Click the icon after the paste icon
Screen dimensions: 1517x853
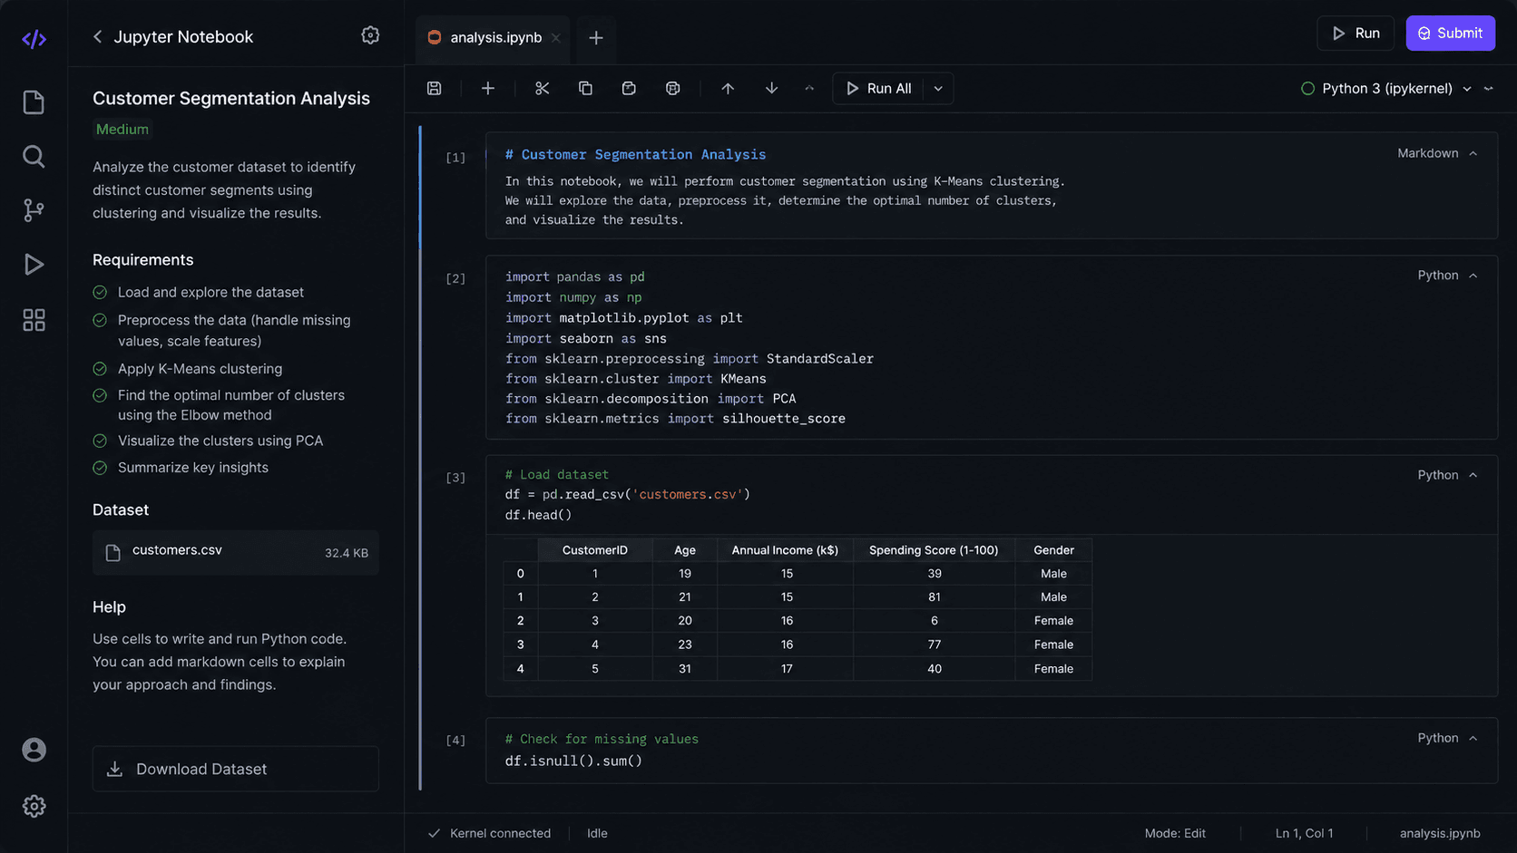point(672,88)
